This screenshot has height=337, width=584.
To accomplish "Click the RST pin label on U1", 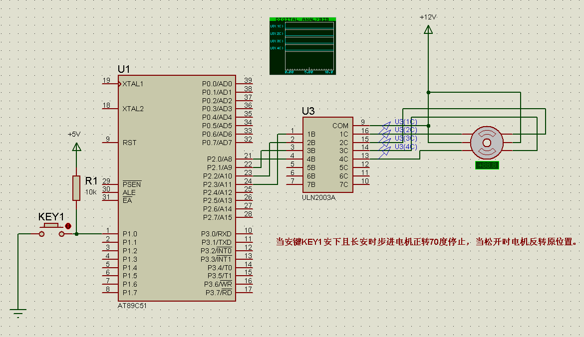I will coord(130,143).
